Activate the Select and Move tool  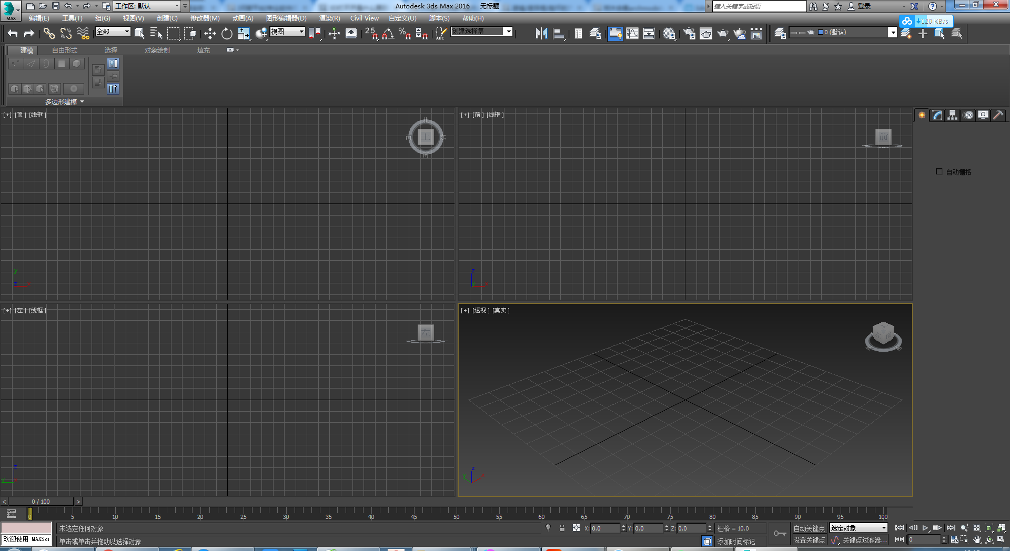click(x=210, y=34)
